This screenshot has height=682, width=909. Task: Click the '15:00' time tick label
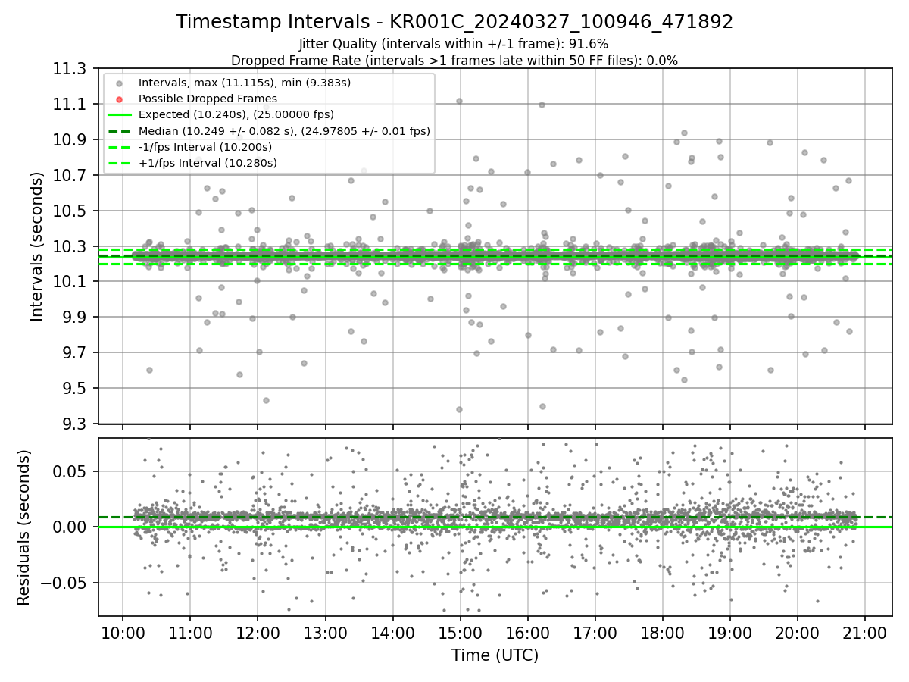coord(461,633)
